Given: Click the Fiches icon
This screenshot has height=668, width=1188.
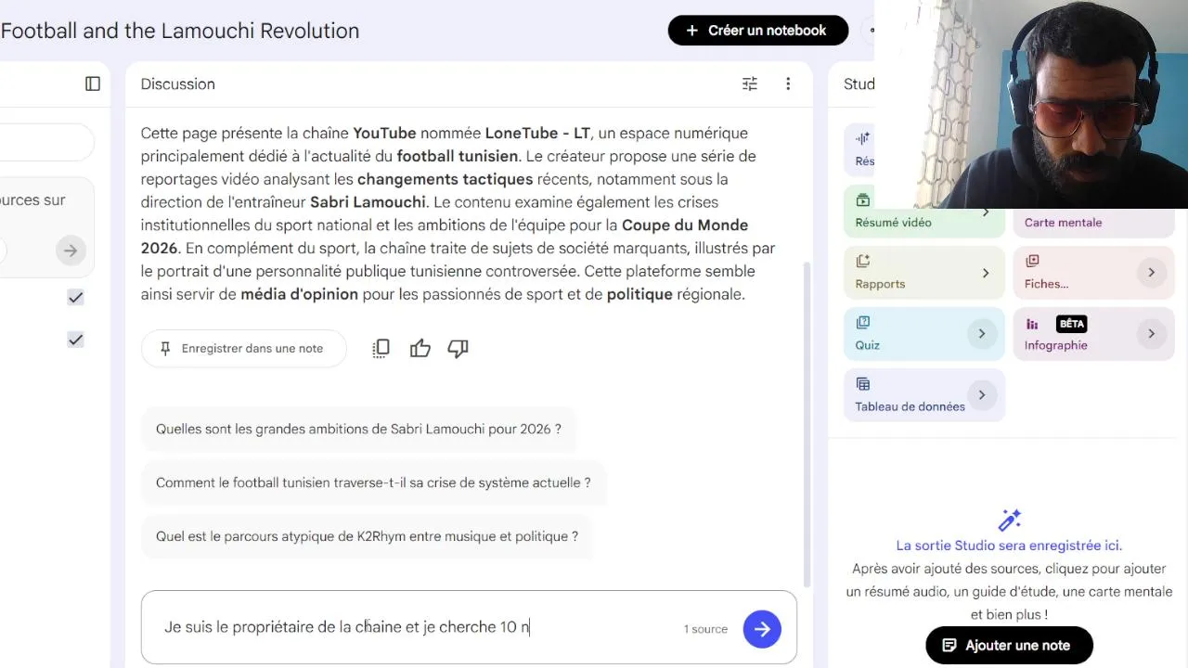Looking at the screenshot, I should (x=1032, y=261).
